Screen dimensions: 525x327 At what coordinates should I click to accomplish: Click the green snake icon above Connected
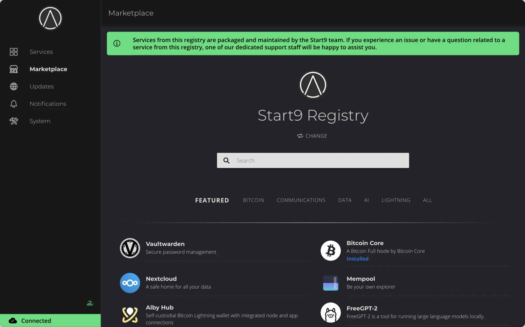pos(90,303)
